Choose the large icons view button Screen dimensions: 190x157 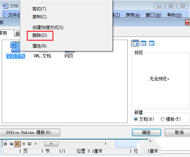coord(135,43)
